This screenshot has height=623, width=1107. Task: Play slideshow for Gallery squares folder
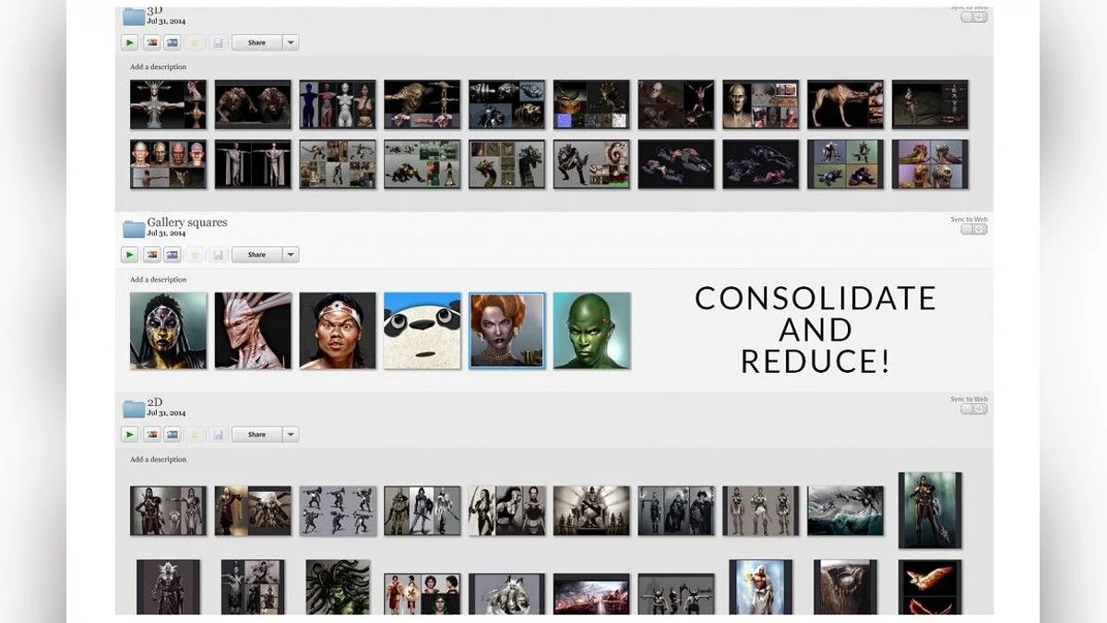[129, 255]
